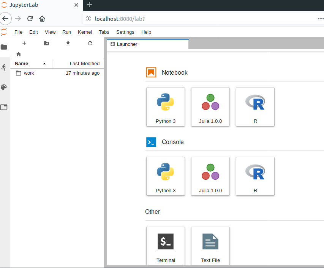Sort files by Last Modified column
Viewport: 324px width, 268px height.
click(78, 64)
